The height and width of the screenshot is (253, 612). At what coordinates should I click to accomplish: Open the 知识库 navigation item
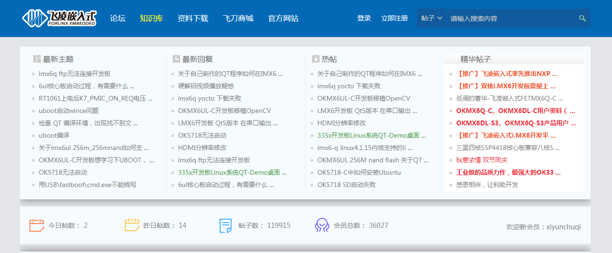pyautogui.click(x=151, y=19)
